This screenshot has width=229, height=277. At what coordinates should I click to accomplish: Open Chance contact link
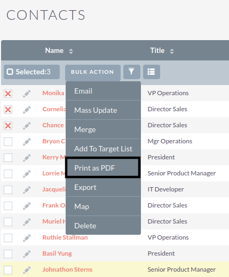pos(54,125)
